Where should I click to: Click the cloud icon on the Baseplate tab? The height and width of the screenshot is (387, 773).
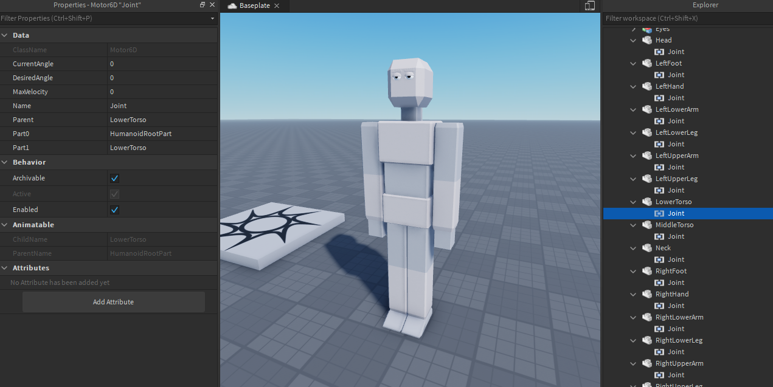tap(232, 5)
